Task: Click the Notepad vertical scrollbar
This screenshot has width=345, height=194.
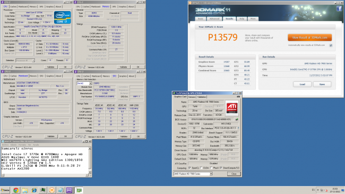Action: pyautogui.click(x=90, y=161)
